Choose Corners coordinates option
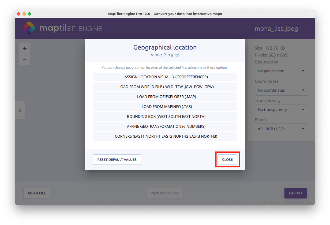This screenshot has width=330, height=225. [x=165, y=136]
